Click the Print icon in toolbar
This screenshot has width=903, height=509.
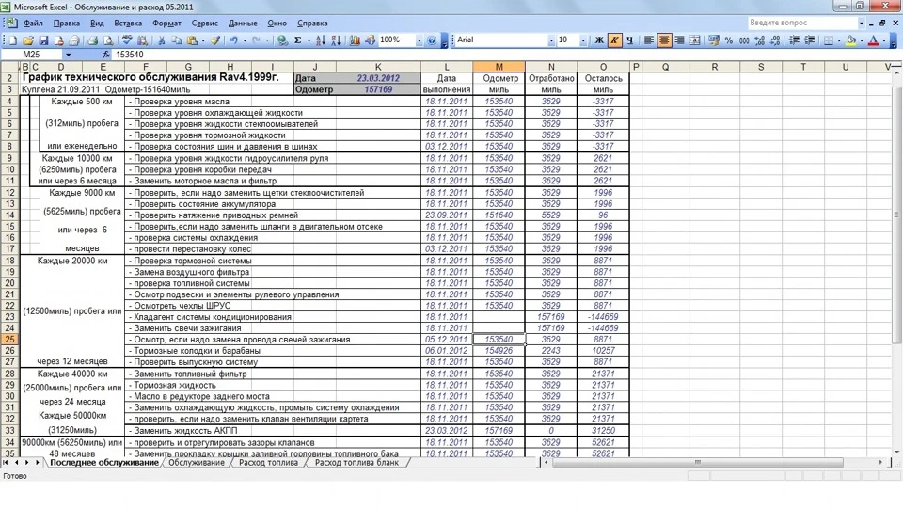pos(92,40)
